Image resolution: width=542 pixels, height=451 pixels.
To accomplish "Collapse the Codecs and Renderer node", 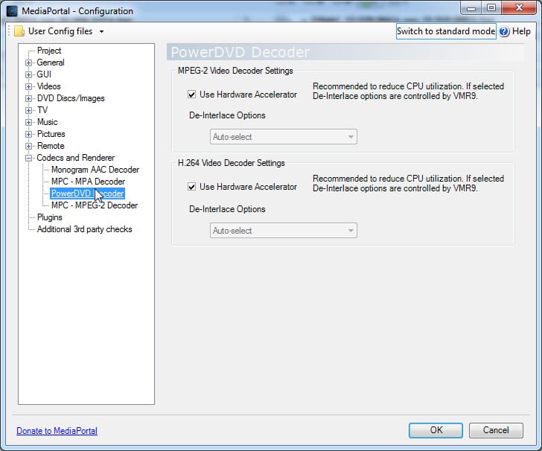I will pos(29,158).
